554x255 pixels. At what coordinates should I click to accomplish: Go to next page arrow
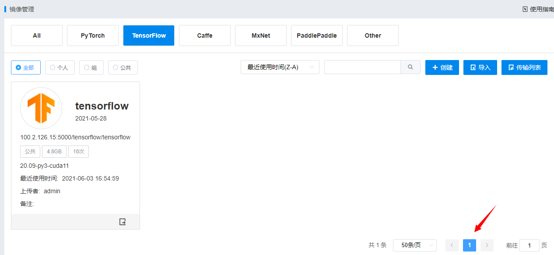click(x=487, y=245)
